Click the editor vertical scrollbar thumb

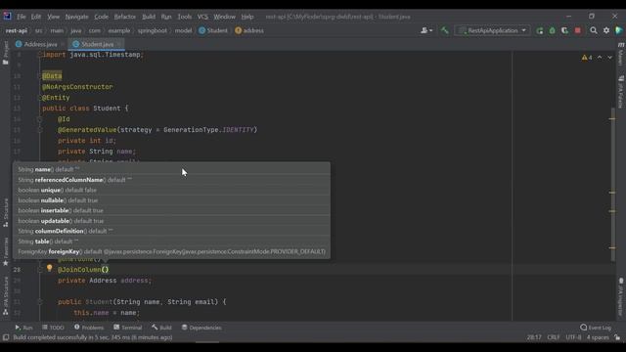coord(613,185)
